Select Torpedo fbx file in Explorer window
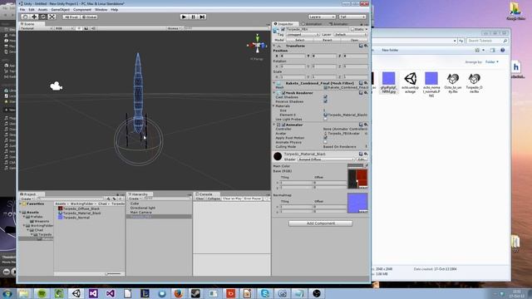The height and width of the screenshot is (299, 532). tap(474, 83)
